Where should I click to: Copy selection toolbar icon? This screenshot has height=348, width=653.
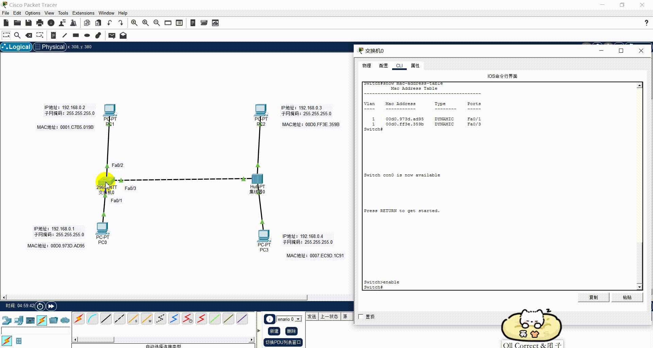(87, 23)
